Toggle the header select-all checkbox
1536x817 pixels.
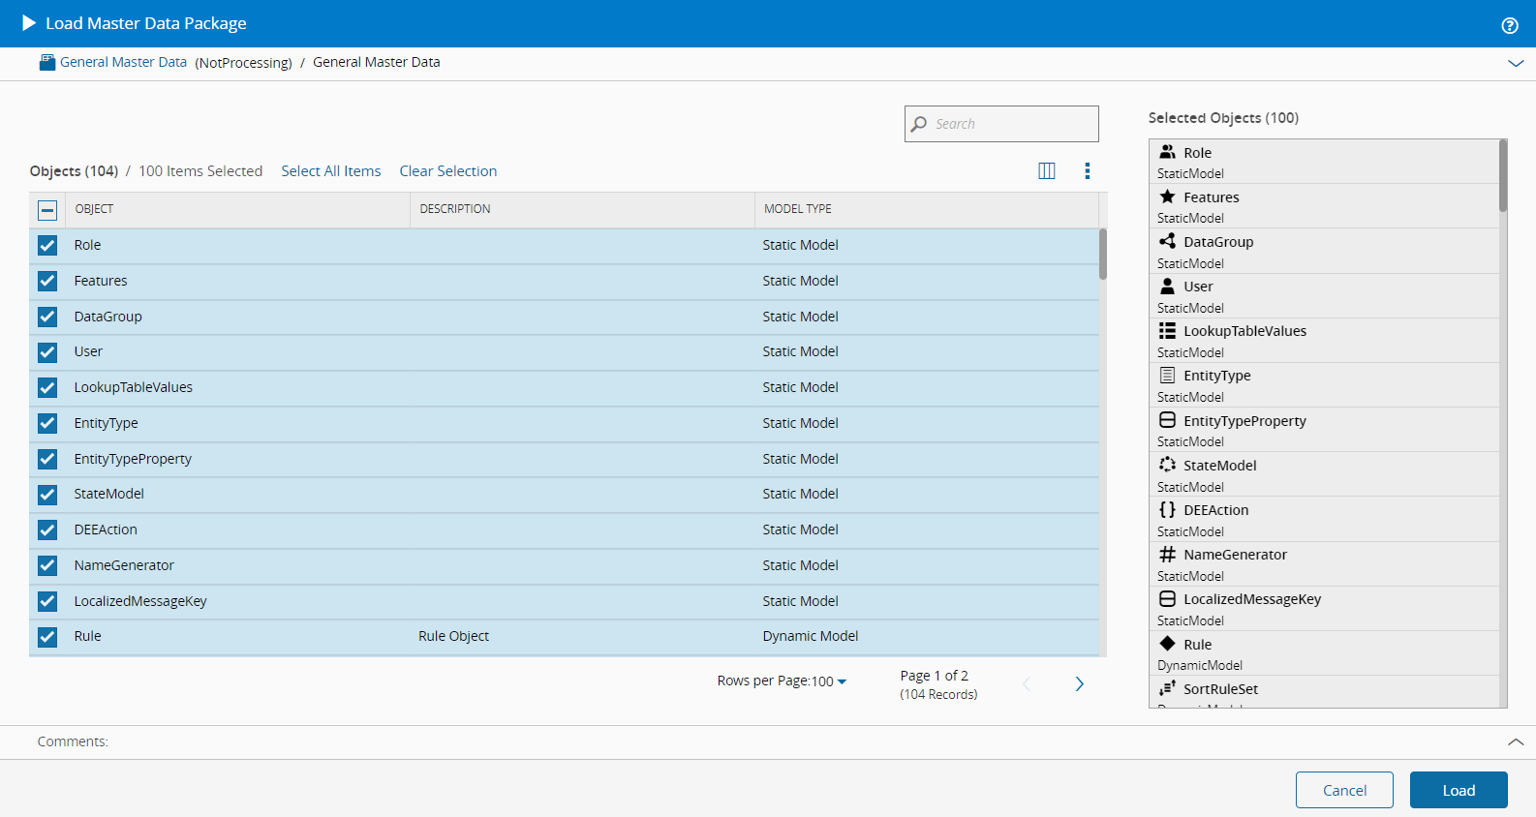tap(47, 210)
